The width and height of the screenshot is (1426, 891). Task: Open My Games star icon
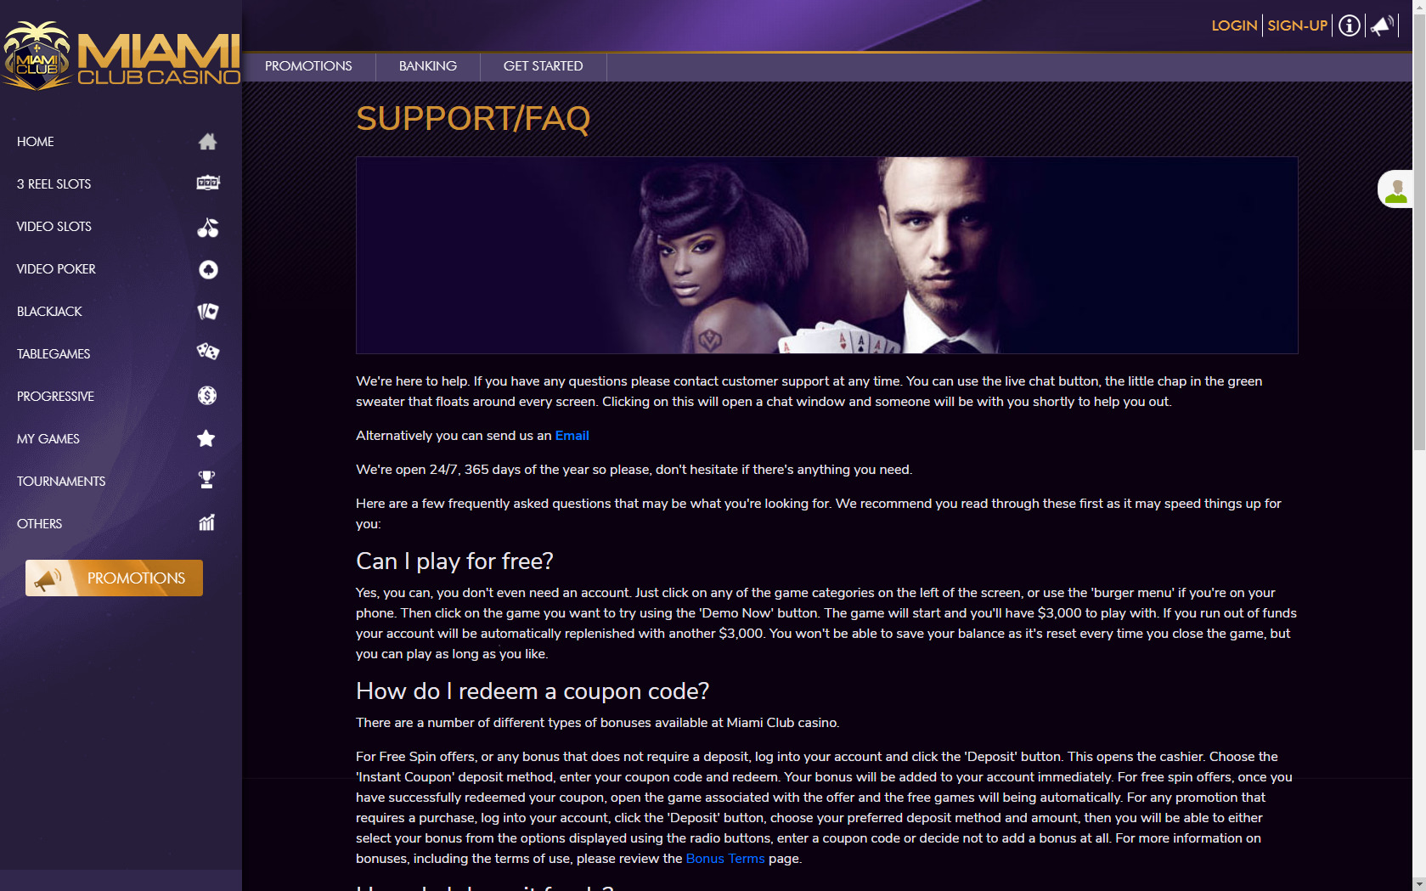tap(206, 438)
